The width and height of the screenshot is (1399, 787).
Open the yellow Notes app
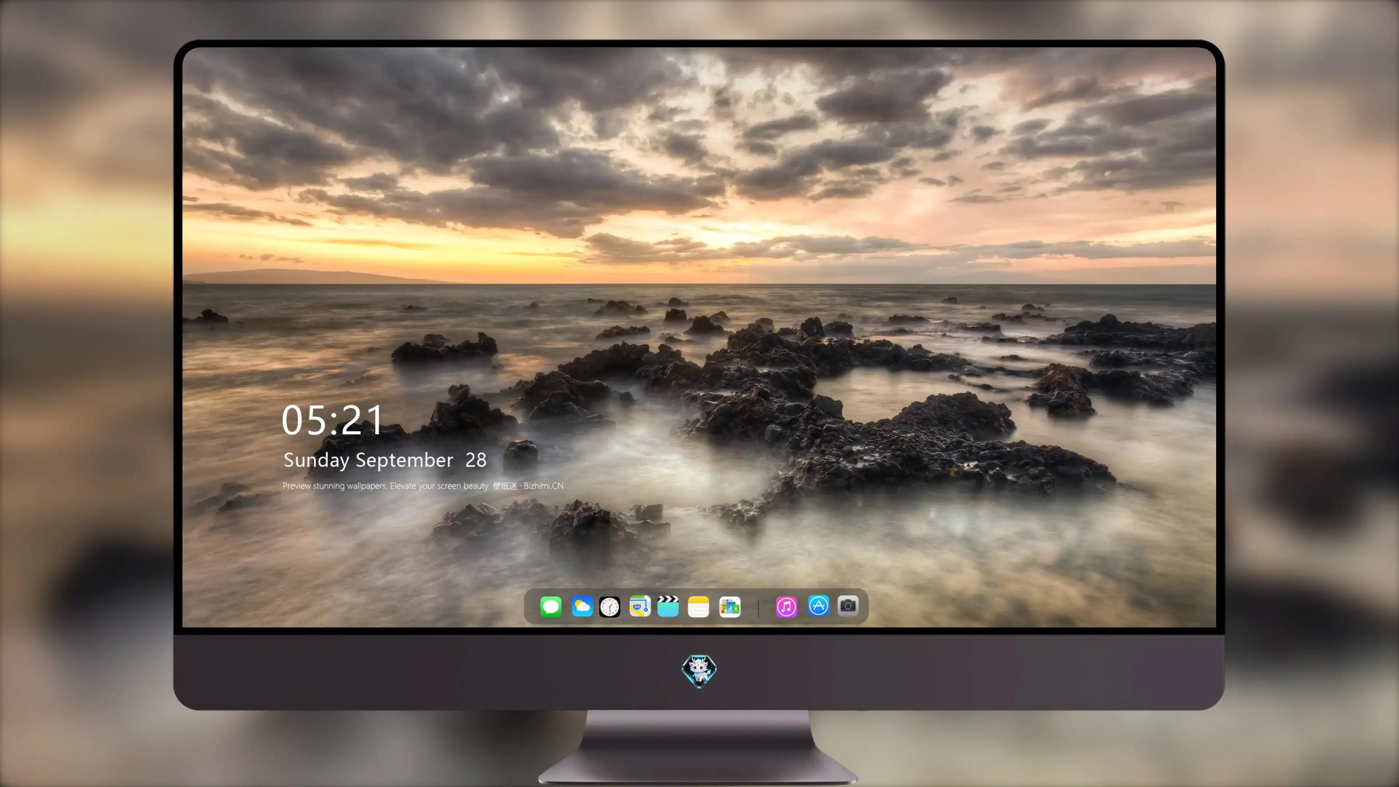pyautogui.click(x=698, y=606)
